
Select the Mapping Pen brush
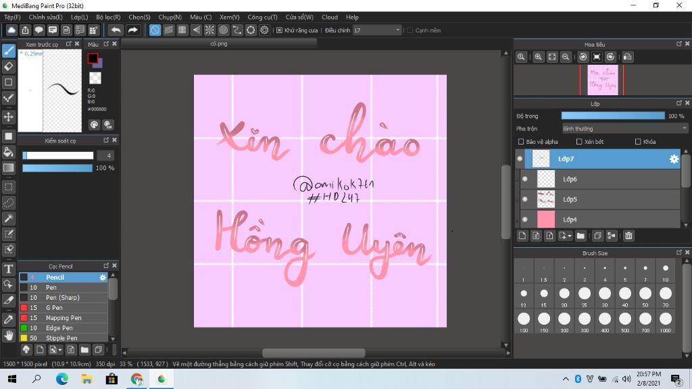[63, 318]
